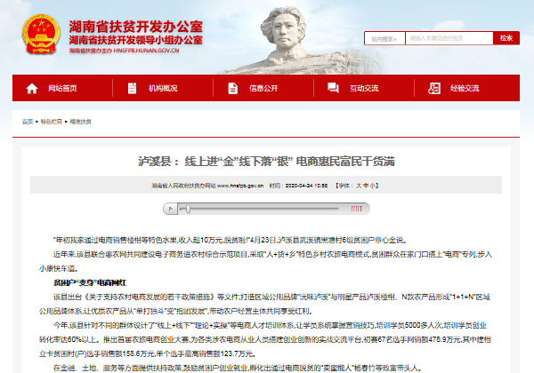Open the 机构概况 navigation menu

[162, 88]
